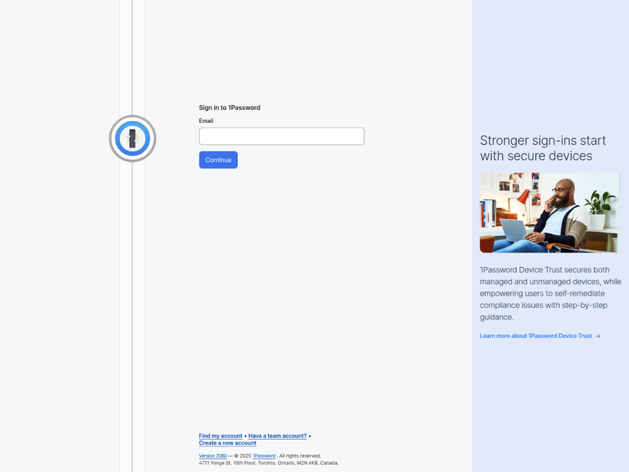Click inside the Email input field
Image resolution: width=629 pixels, height=472 pixels.
pyautogui.click(x=281, y=136)
